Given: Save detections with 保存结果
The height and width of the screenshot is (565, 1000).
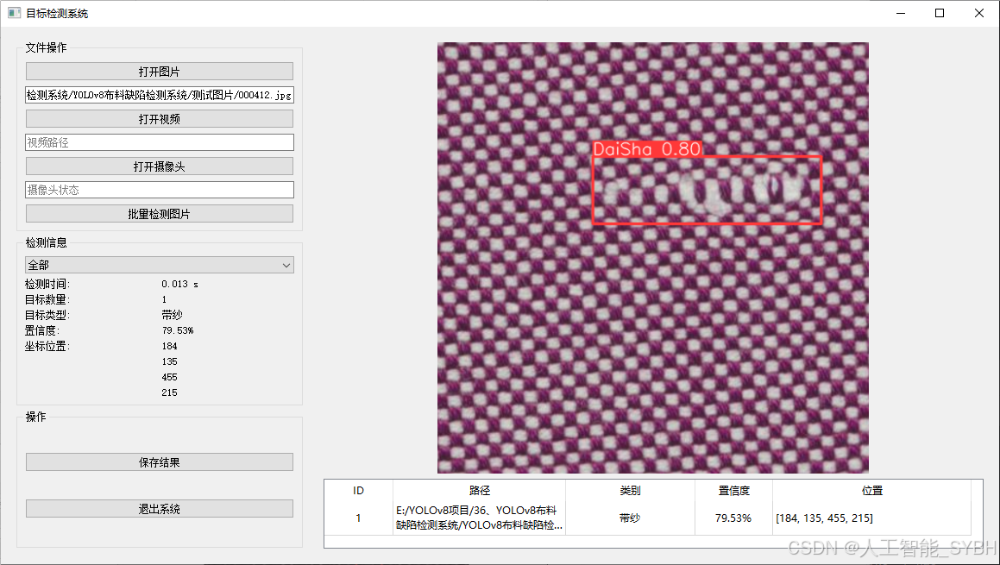Looking at the screenshot, I should [160, 462].
